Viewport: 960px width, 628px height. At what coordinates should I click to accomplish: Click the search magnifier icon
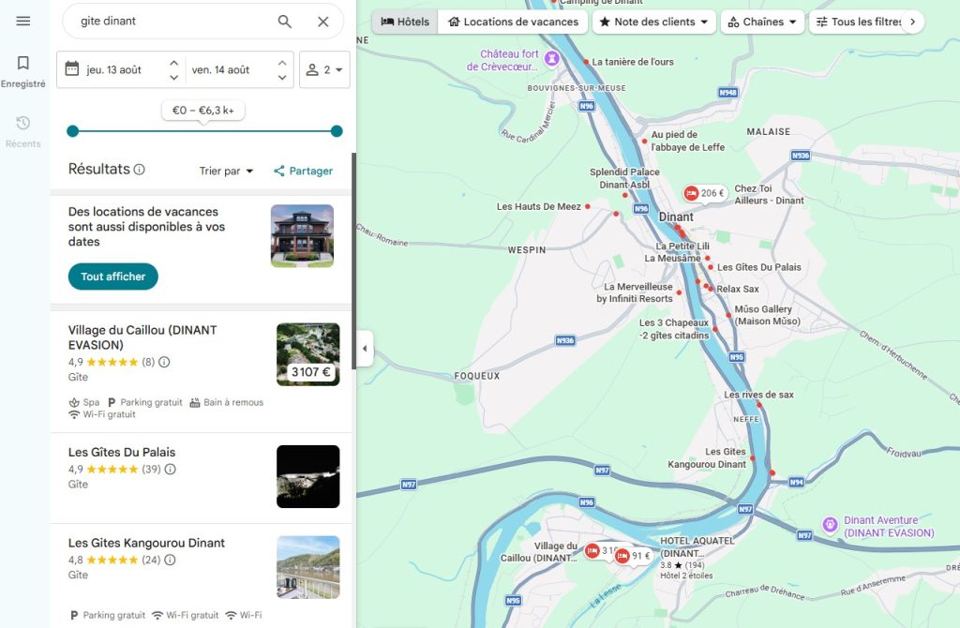coord(285,22)
